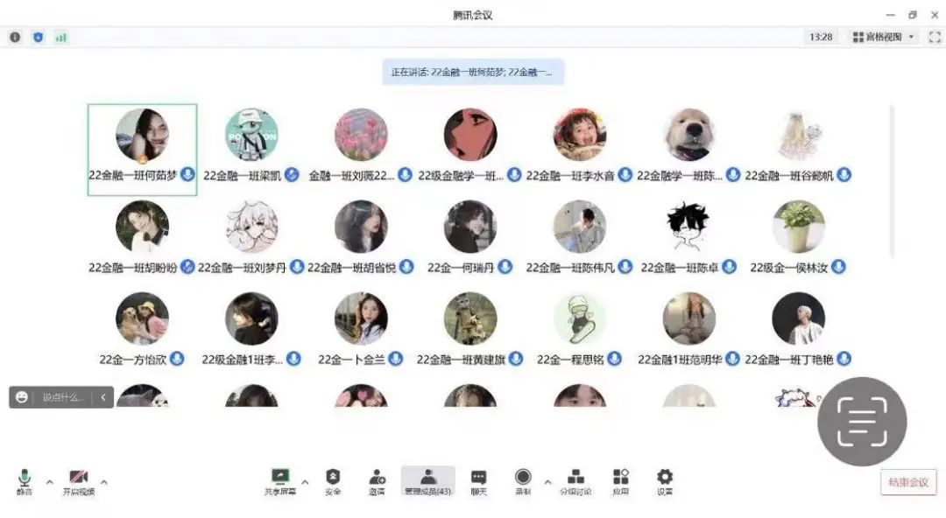Open the 设置 gear icon
Viewport: 946px width, 518px height.
point(665,482)
